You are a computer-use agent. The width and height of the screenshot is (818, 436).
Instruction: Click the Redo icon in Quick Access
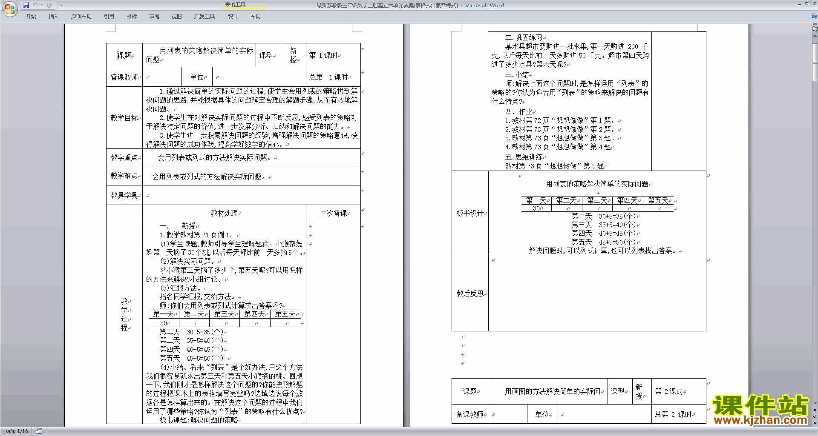49,5
